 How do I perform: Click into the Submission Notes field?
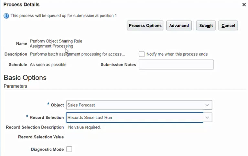(x=176, y=64)
